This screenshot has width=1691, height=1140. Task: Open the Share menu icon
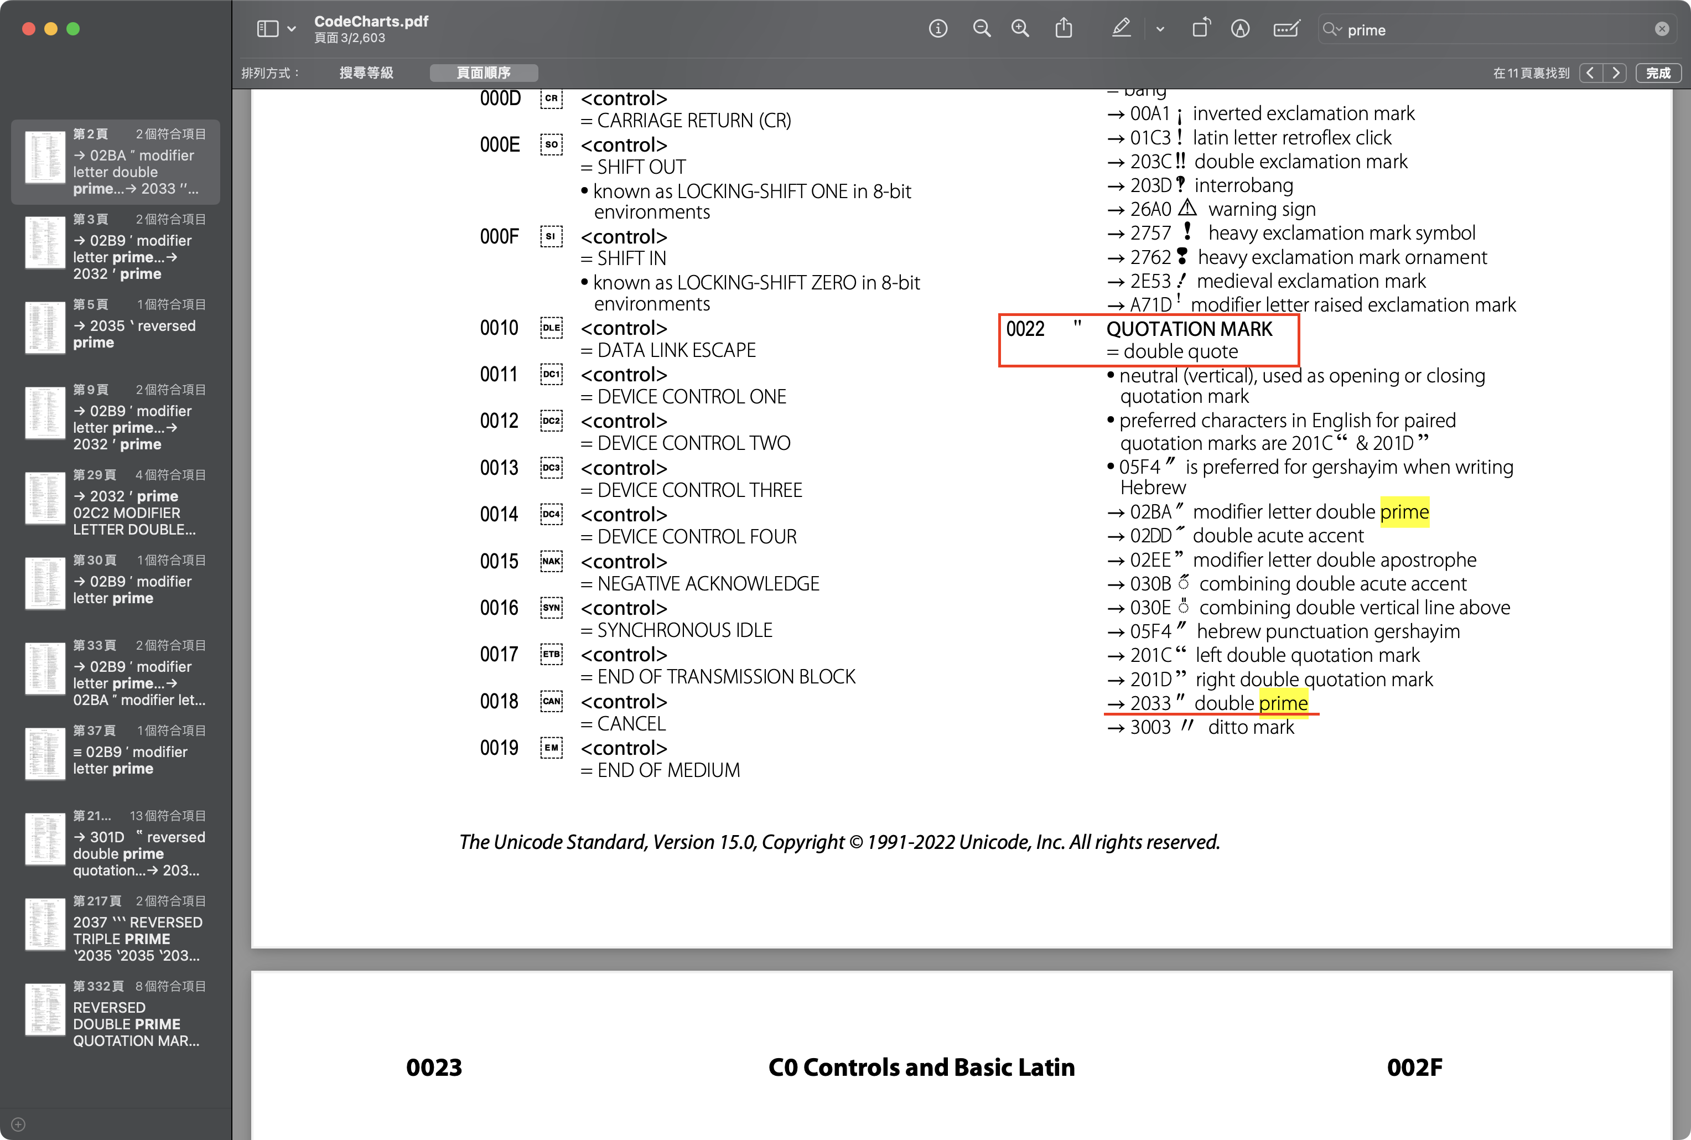click(1064, 29)
